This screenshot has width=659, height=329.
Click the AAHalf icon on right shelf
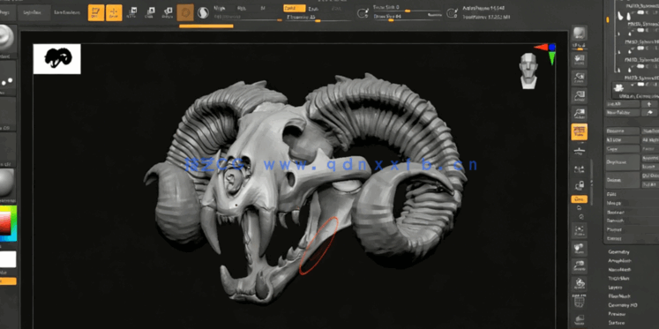pyautogui.click(x=580, y=115)
